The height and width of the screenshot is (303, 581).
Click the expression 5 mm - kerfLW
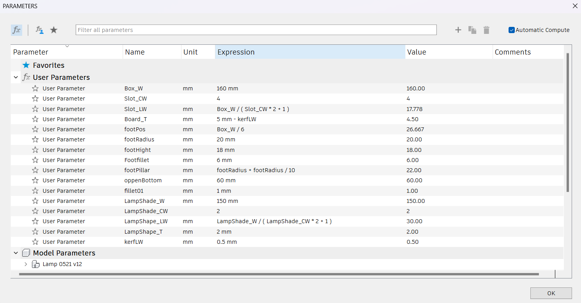[236, 119]
